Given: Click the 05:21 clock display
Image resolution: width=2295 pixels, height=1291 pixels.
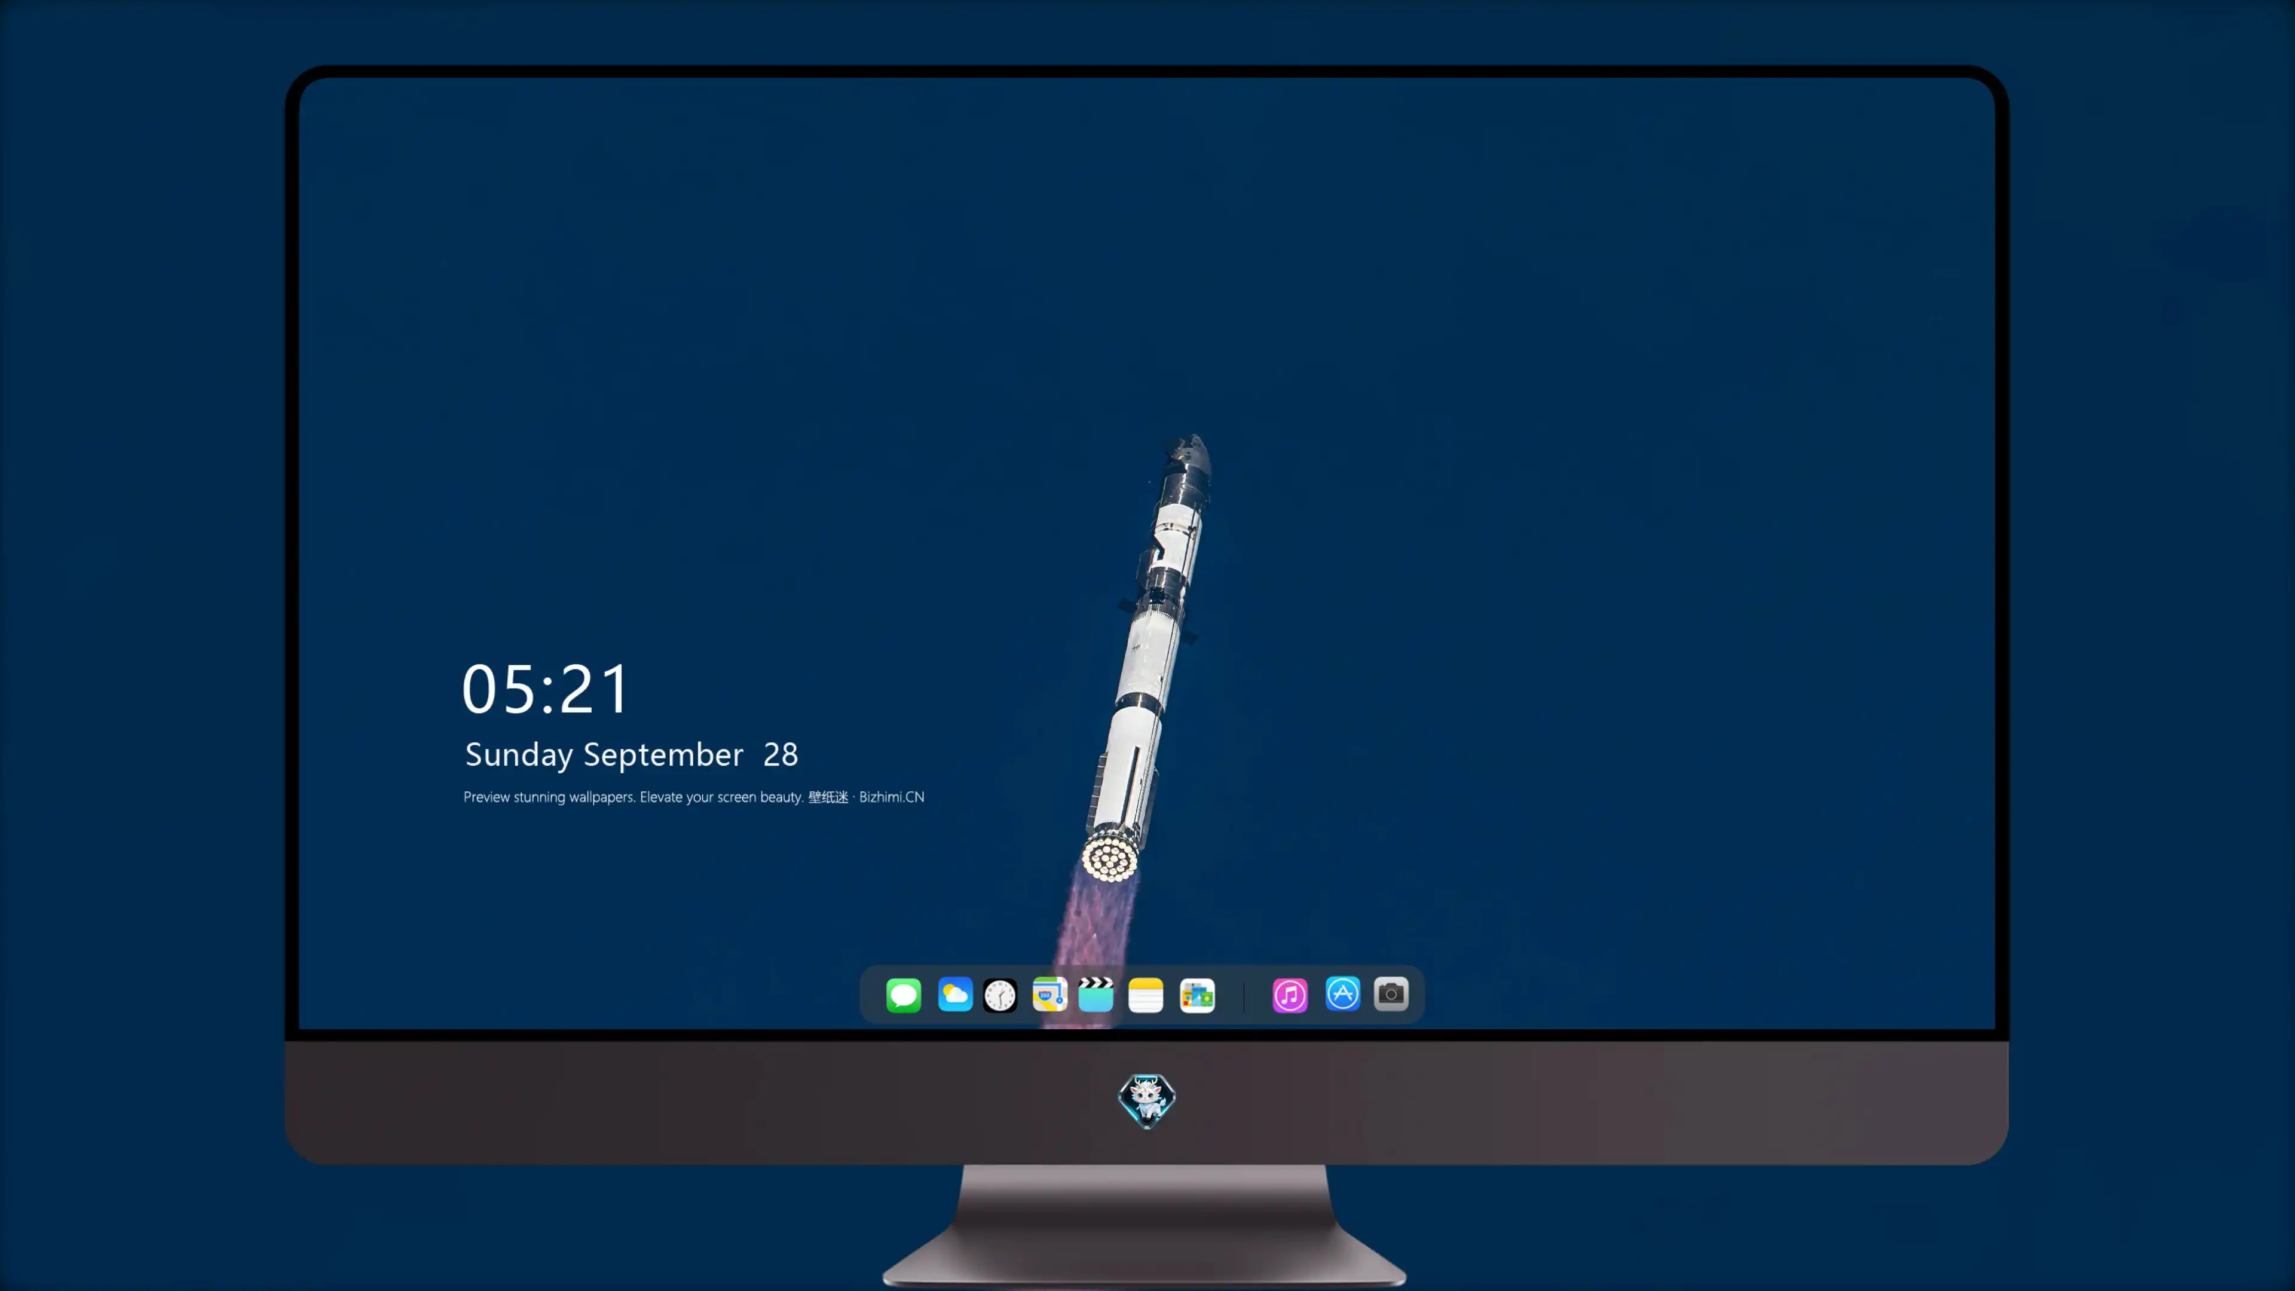Looking at the screenshot, I should pos(545,689).
